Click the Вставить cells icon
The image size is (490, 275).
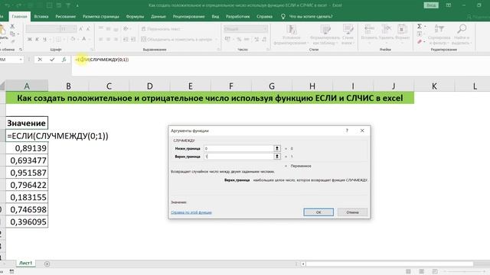pos(369,30)
